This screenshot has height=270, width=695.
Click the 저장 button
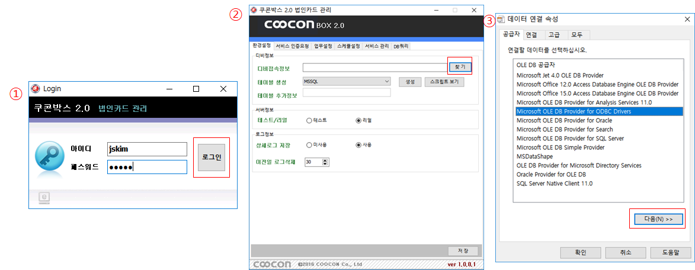point(463,250)
